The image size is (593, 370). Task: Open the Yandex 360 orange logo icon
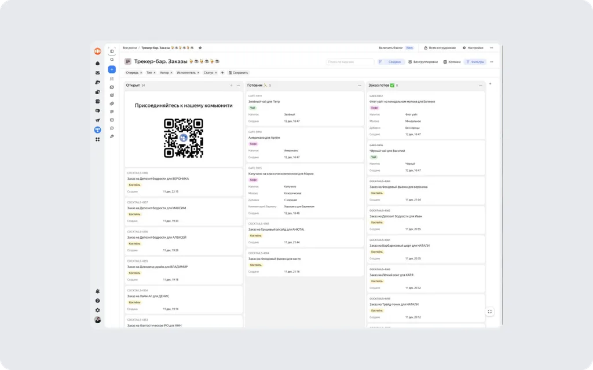tap(97, 51)
